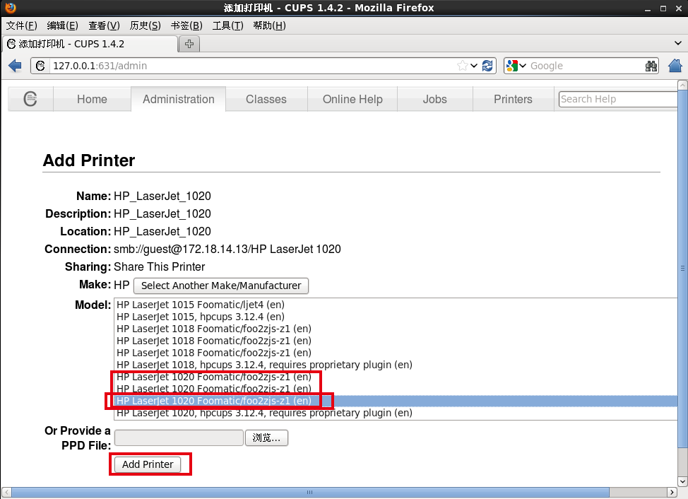Click the site identity icon in the address bar
Image resolution: width=688 pixels, height=499 pixels.
click(x=40, y=66)
